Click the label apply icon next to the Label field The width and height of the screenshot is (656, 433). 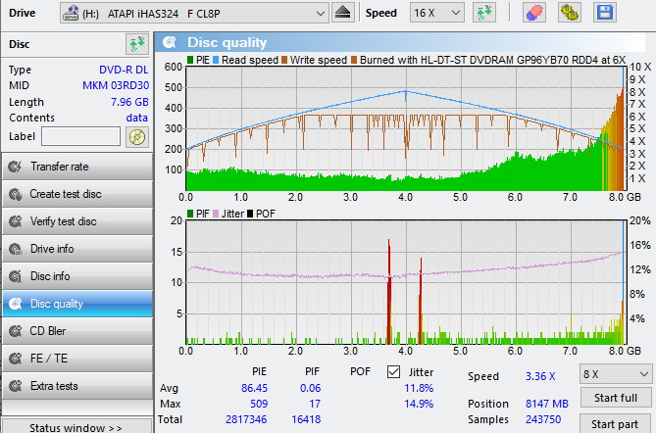[x=136, y=136]
